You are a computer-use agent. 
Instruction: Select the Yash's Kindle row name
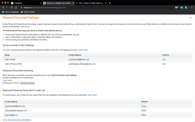click(x=10, y=59)
